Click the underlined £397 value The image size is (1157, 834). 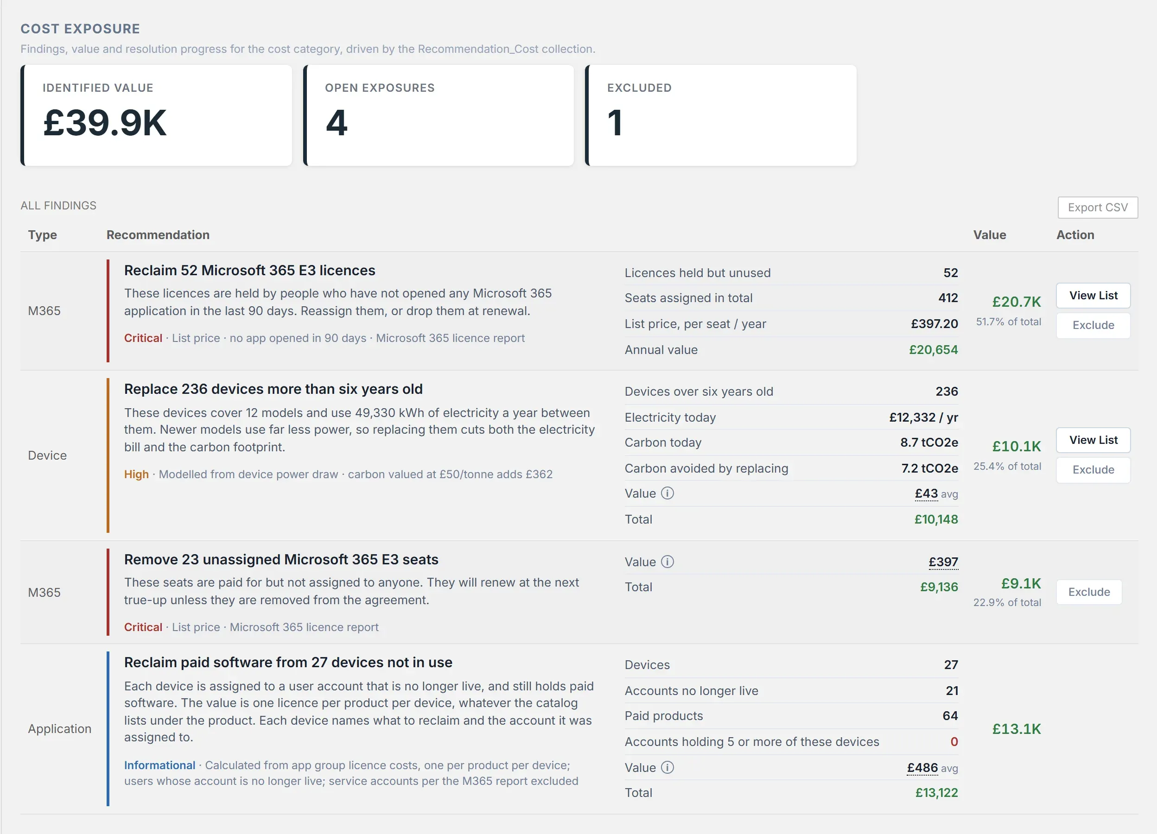943,562
